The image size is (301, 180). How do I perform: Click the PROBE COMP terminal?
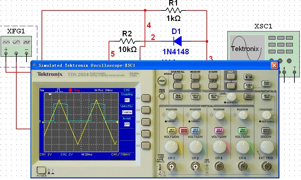(160, 169)
